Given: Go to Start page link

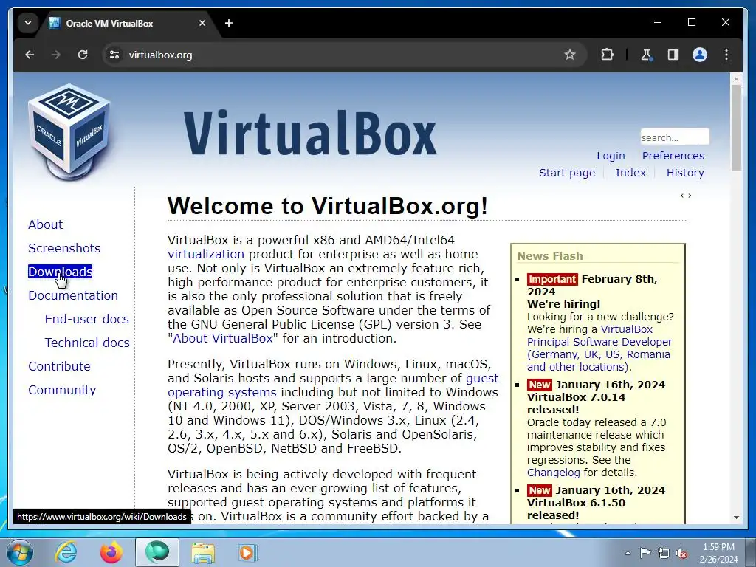Looking at the screenshot, I should [x=566, y=173].
